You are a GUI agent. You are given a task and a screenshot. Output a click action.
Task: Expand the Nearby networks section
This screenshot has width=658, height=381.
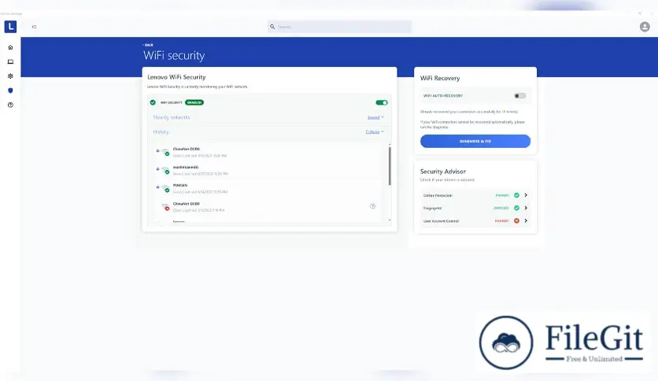[375, 117]
